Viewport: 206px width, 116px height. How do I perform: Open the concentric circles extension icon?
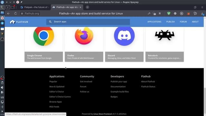point(182,14)
